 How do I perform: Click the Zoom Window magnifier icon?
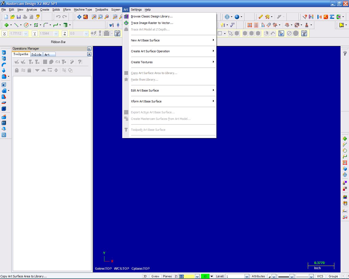(94, 17)
